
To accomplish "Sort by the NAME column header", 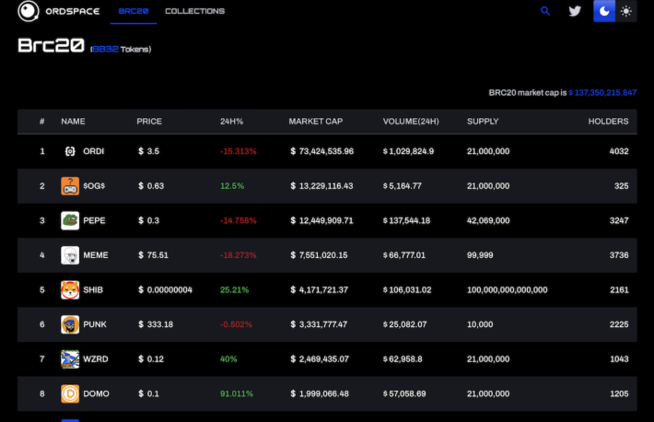I will [73, 122].
